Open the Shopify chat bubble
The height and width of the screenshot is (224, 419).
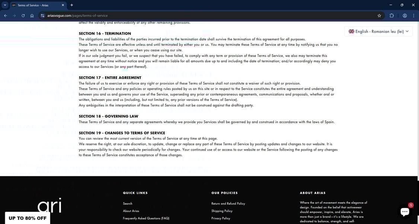click(405, 211)
